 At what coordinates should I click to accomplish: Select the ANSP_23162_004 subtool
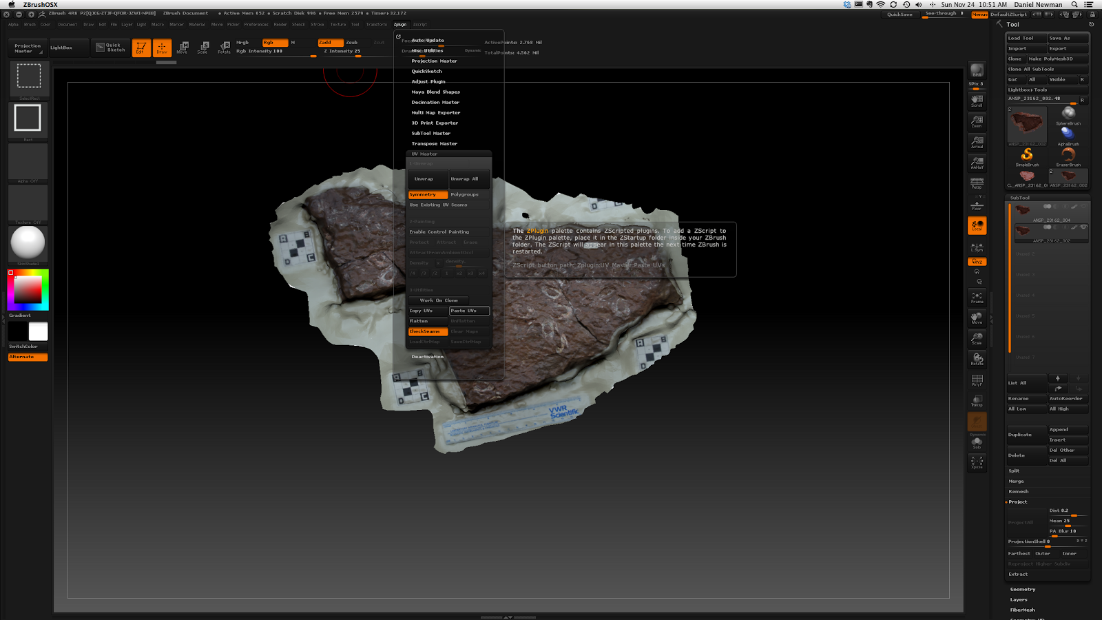(1050, 212)
